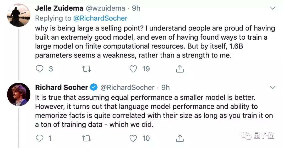Reply to Richard Socher's tweet
Screen dimensions: 283x148
[39, 138]
